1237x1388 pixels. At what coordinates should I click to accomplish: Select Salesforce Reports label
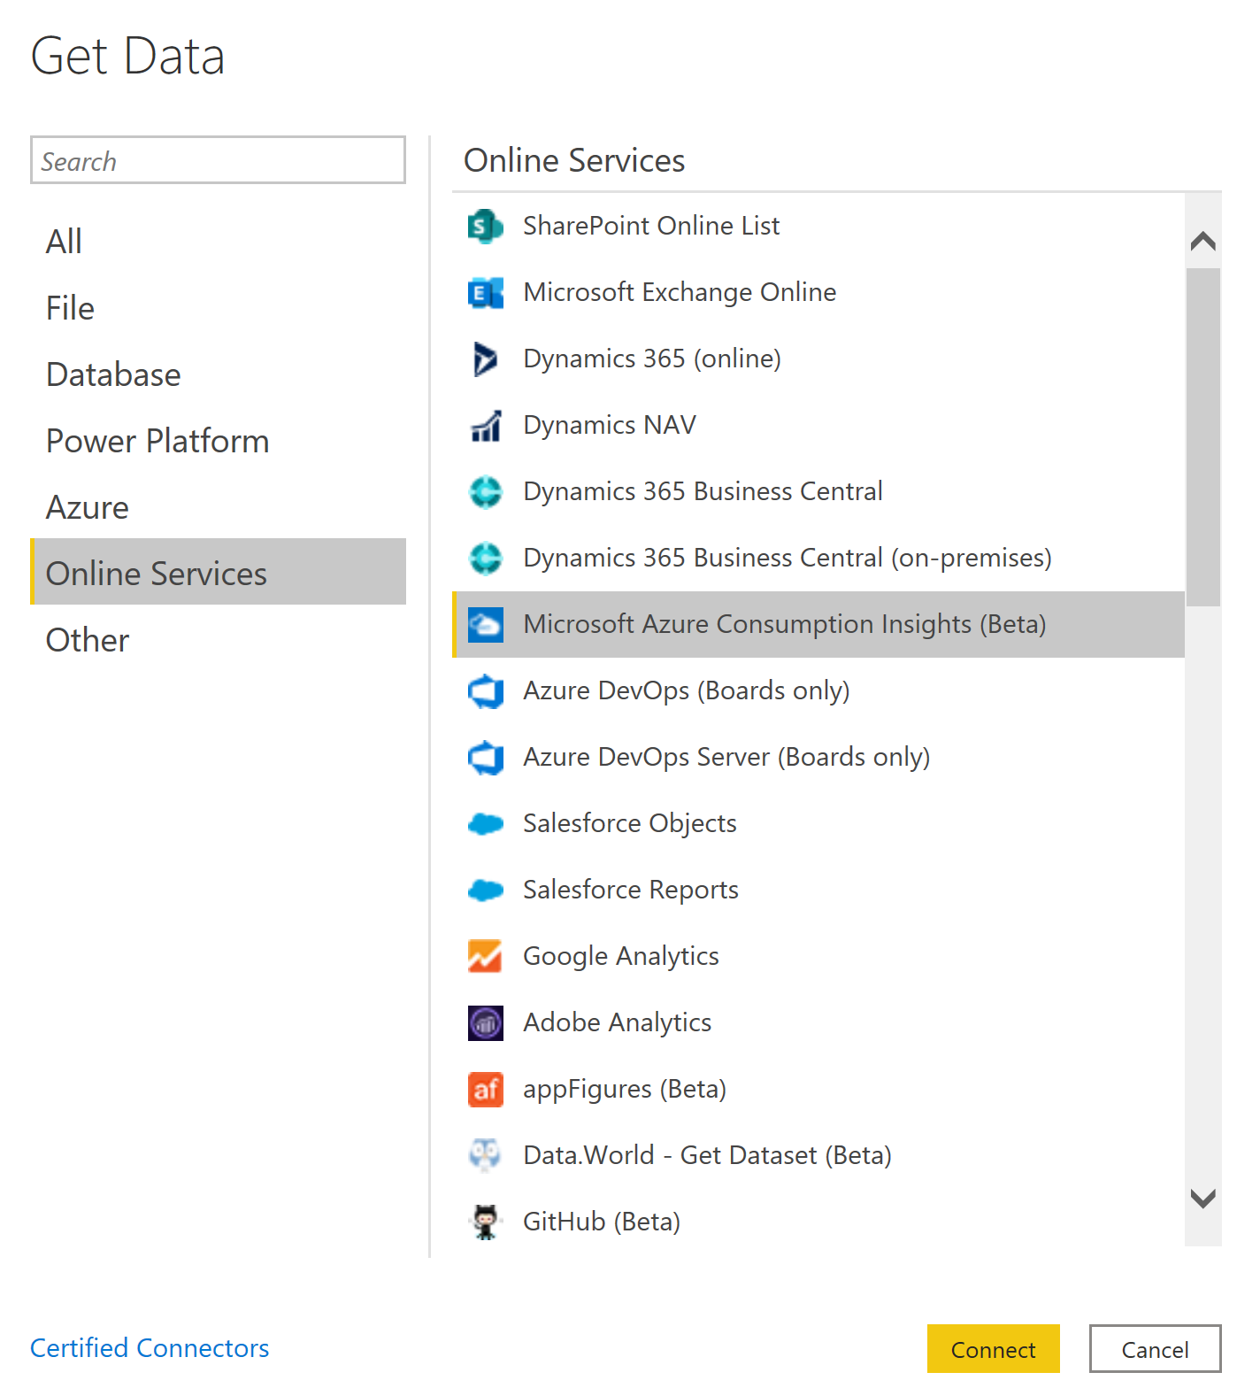pos(631,890)
